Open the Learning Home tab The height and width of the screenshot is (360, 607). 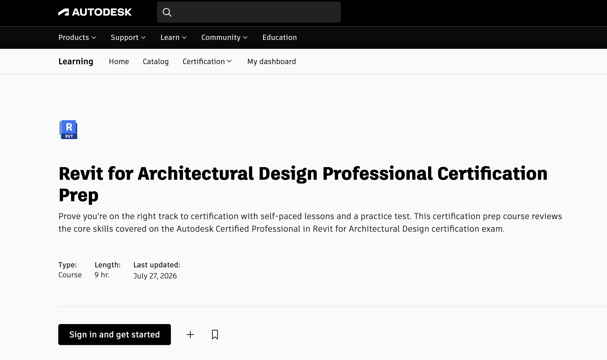(x=119, y=61)
